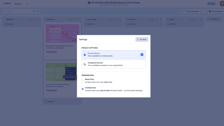224x126 pixels.
Task: Open the Closed group options menu
Action: pos(201,20)
